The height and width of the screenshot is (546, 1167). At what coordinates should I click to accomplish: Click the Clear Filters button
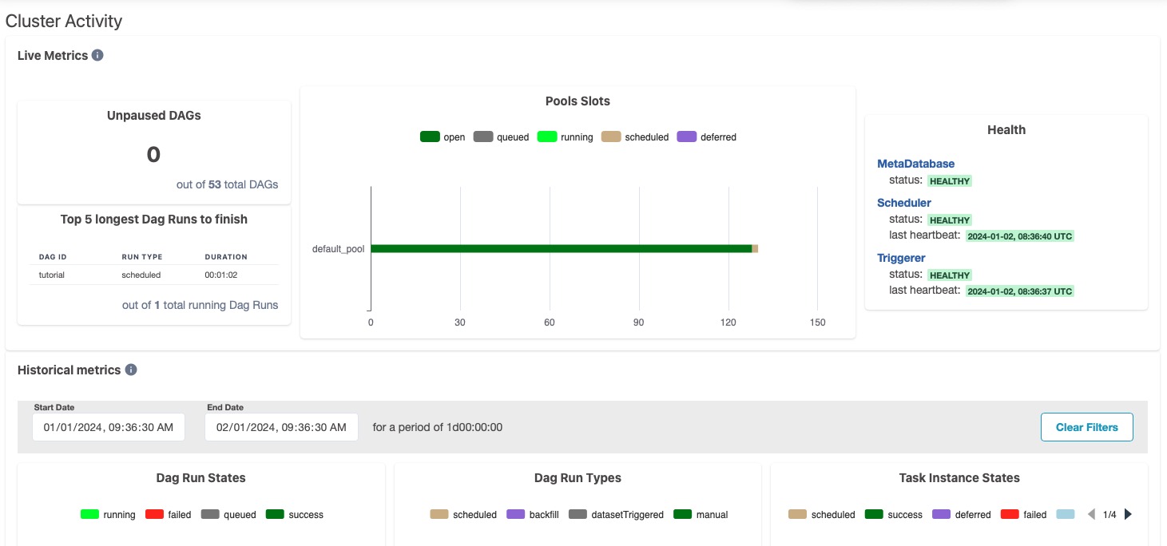point(1086,427)
